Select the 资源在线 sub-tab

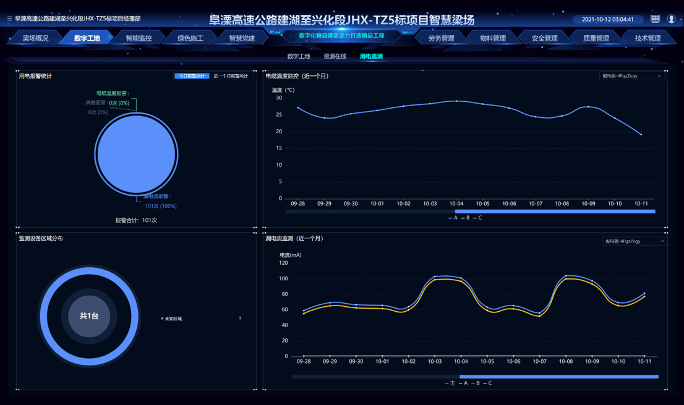335,56
